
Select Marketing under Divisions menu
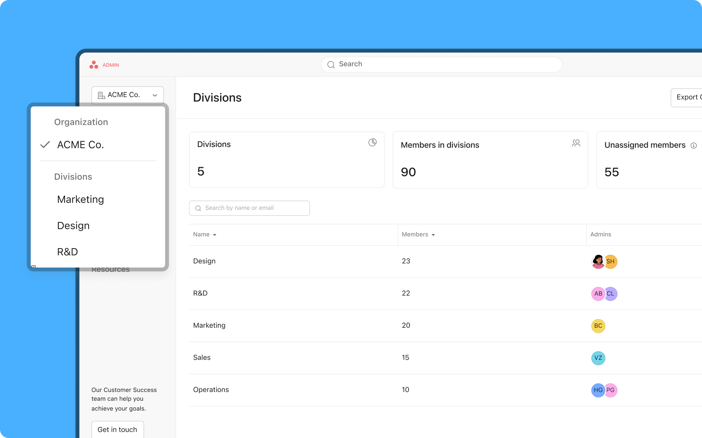80,199
